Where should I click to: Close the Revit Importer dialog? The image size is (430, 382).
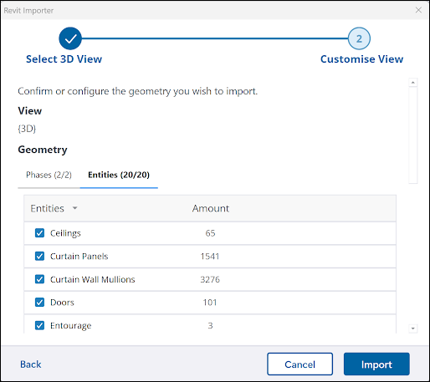point(418,10)
